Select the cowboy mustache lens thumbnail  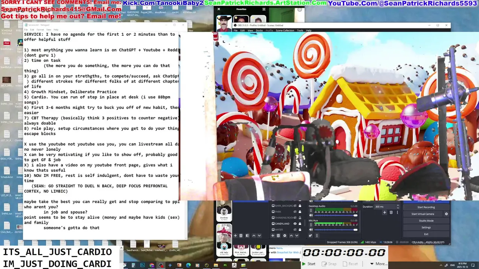(x=224, y=24)
